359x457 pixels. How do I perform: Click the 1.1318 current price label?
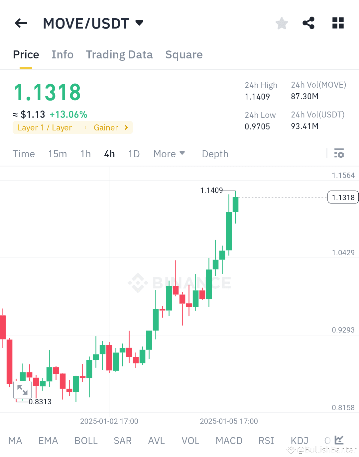pyautogui.click(x=343, y=197)
